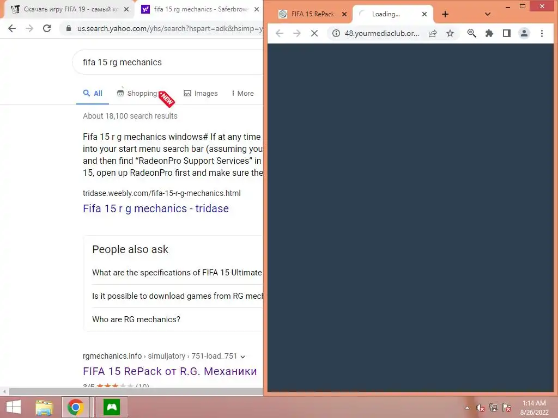Minimize the right browser window
The image size is (558, 418).
[508, 7]
